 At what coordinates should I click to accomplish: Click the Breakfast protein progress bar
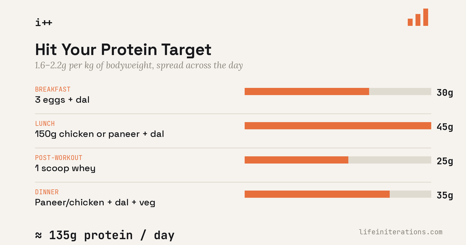[x=338, y=91]
